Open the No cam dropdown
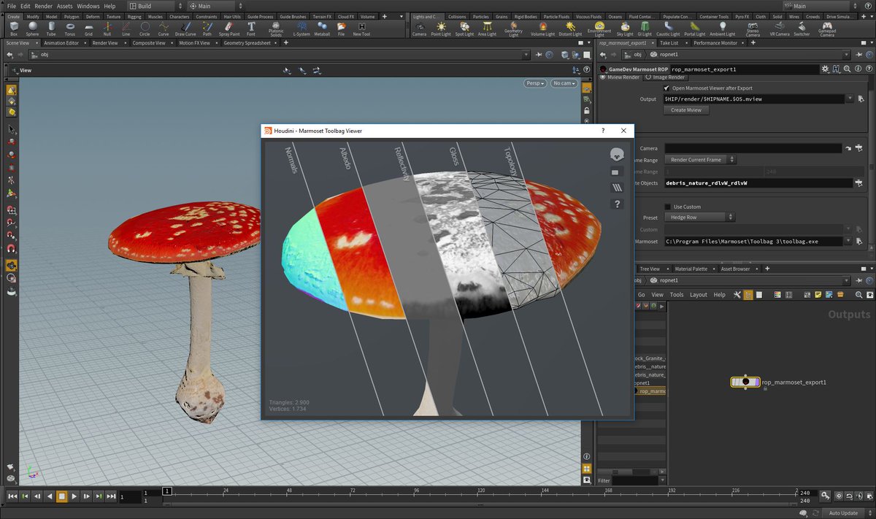 tap(564, 83)
